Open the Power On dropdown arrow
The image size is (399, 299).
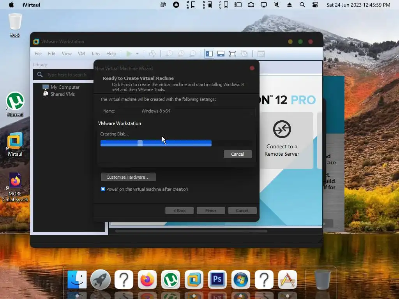pos(137,54)
